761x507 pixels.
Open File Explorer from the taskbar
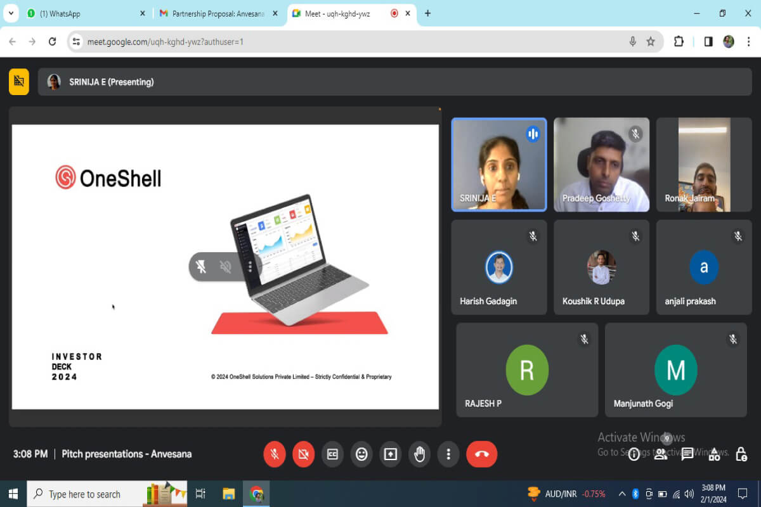[229, 494]
